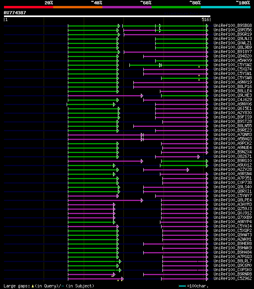254x289 pixels.
Task: Select the UniRef100_B9GR19 hit label
Action: click(x=233, y=34)
